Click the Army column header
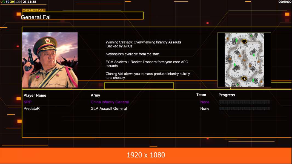Screen dimensions: 292x164 (95, 95)
